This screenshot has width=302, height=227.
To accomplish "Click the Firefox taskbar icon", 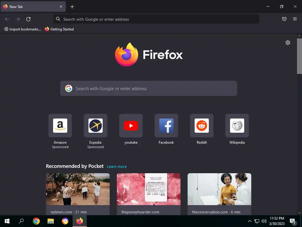I will pyautogui.click(x=80, y=221).
